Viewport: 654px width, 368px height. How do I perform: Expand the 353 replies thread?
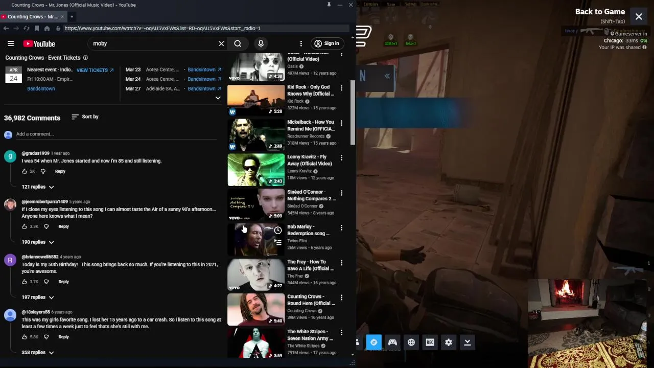pos(38,353)
